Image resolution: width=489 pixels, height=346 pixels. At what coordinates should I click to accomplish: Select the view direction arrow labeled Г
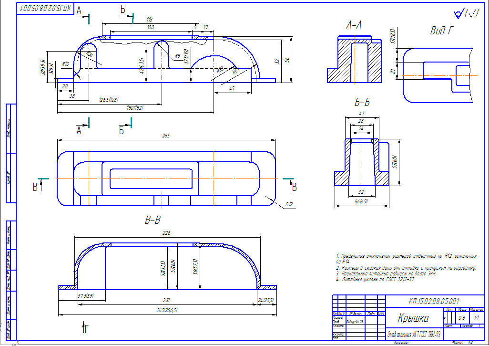85,327
